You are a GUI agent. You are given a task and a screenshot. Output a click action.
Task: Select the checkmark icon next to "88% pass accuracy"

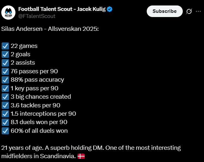pyautogui.click(x=5, y=80)
